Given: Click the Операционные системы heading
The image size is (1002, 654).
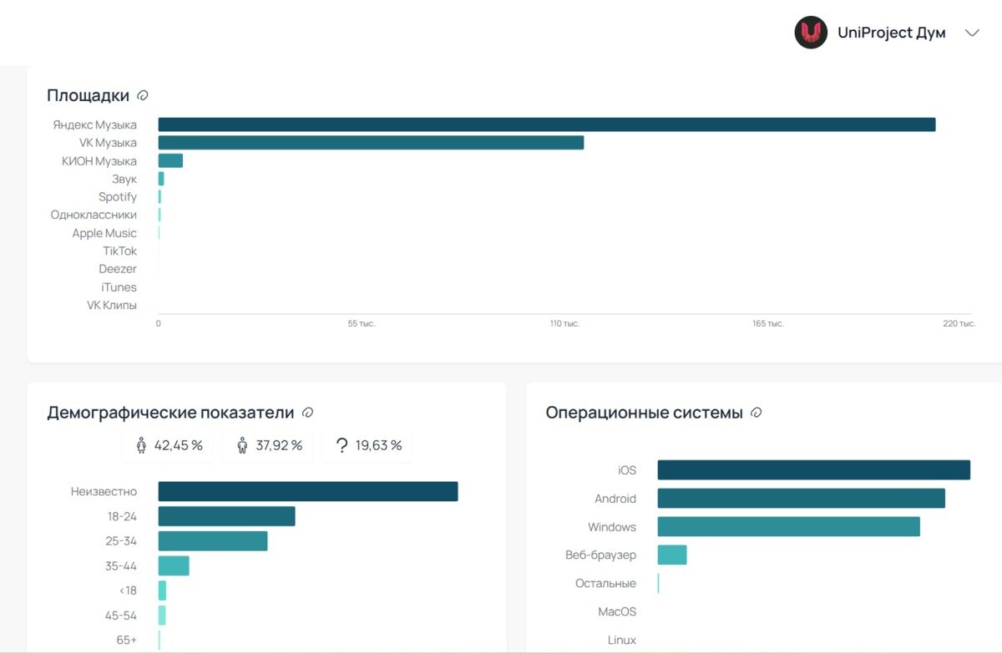Looking at the screenshot, I should tap(644, 413).
